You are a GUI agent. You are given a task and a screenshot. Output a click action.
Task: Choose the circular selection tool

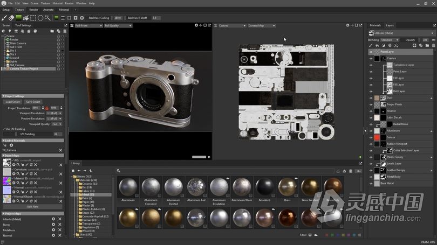(x=40, y=18)
